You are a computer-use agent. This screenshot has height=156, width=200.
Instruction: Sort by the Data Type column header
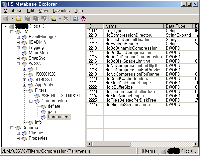click(x=178, y=26)
